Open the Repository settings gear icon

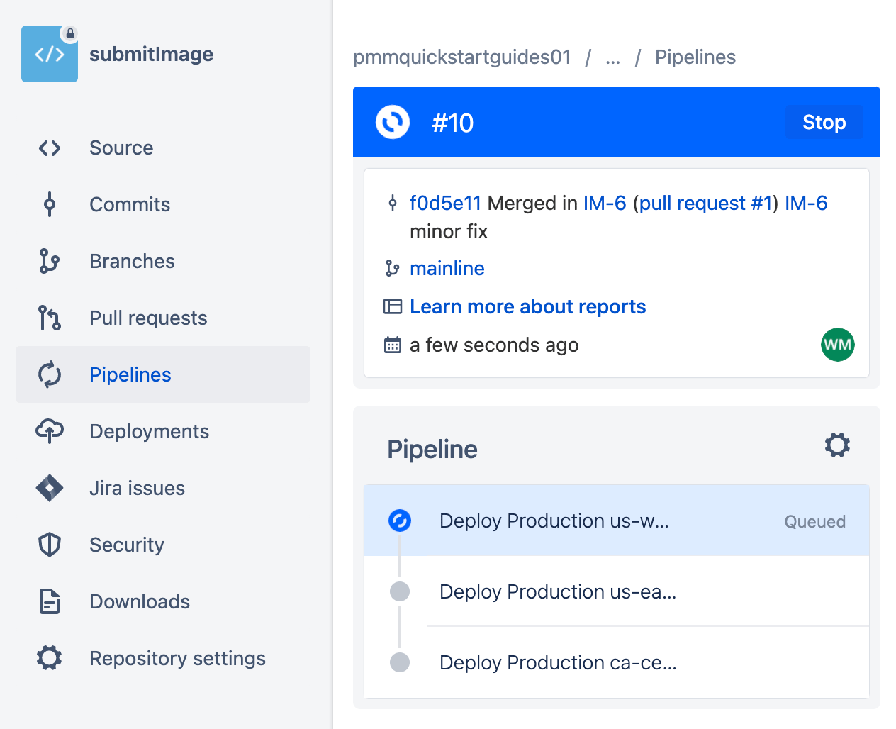point(48,658)
